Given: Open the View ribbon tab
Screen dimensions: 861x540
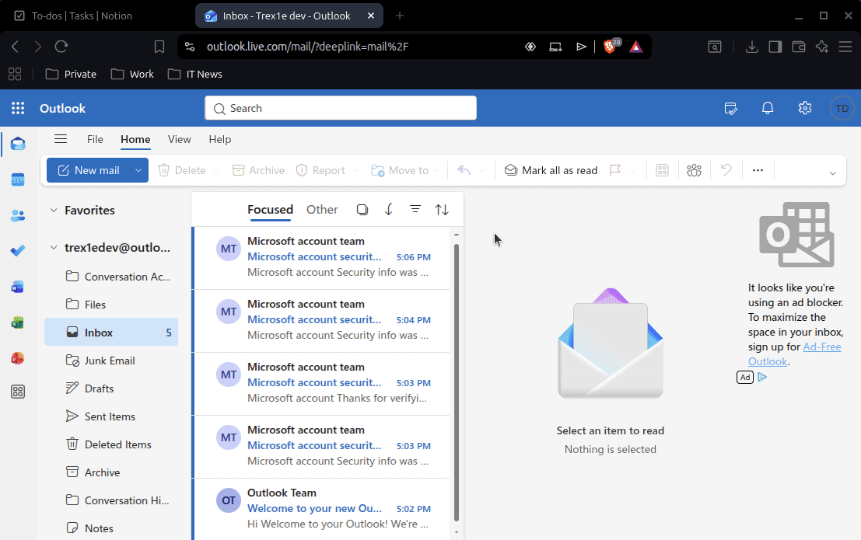Looking at the screenshot, I should pos(179,139).
